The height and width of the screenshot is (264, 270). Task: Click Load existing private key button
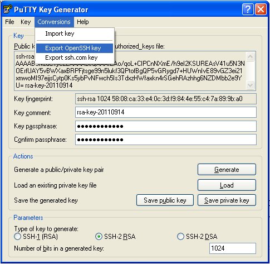pyautogui.click(x=227, y=185)
